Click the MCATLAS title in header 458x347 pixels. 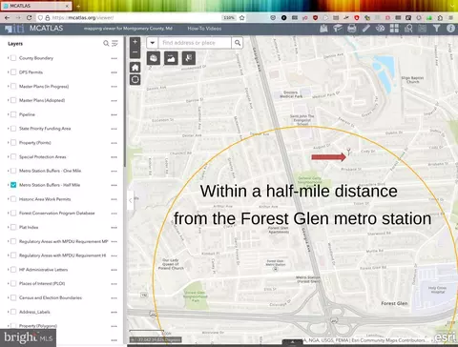click(x=46, y=29)
